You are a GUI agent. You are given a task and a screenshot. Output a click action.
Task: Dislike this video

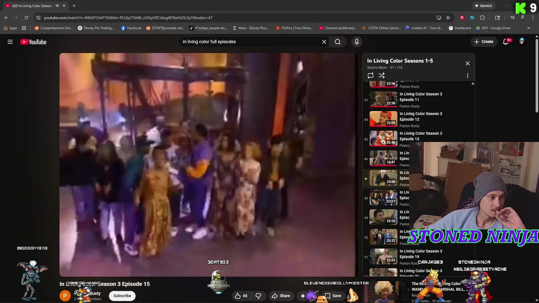(x=259, y=296)
